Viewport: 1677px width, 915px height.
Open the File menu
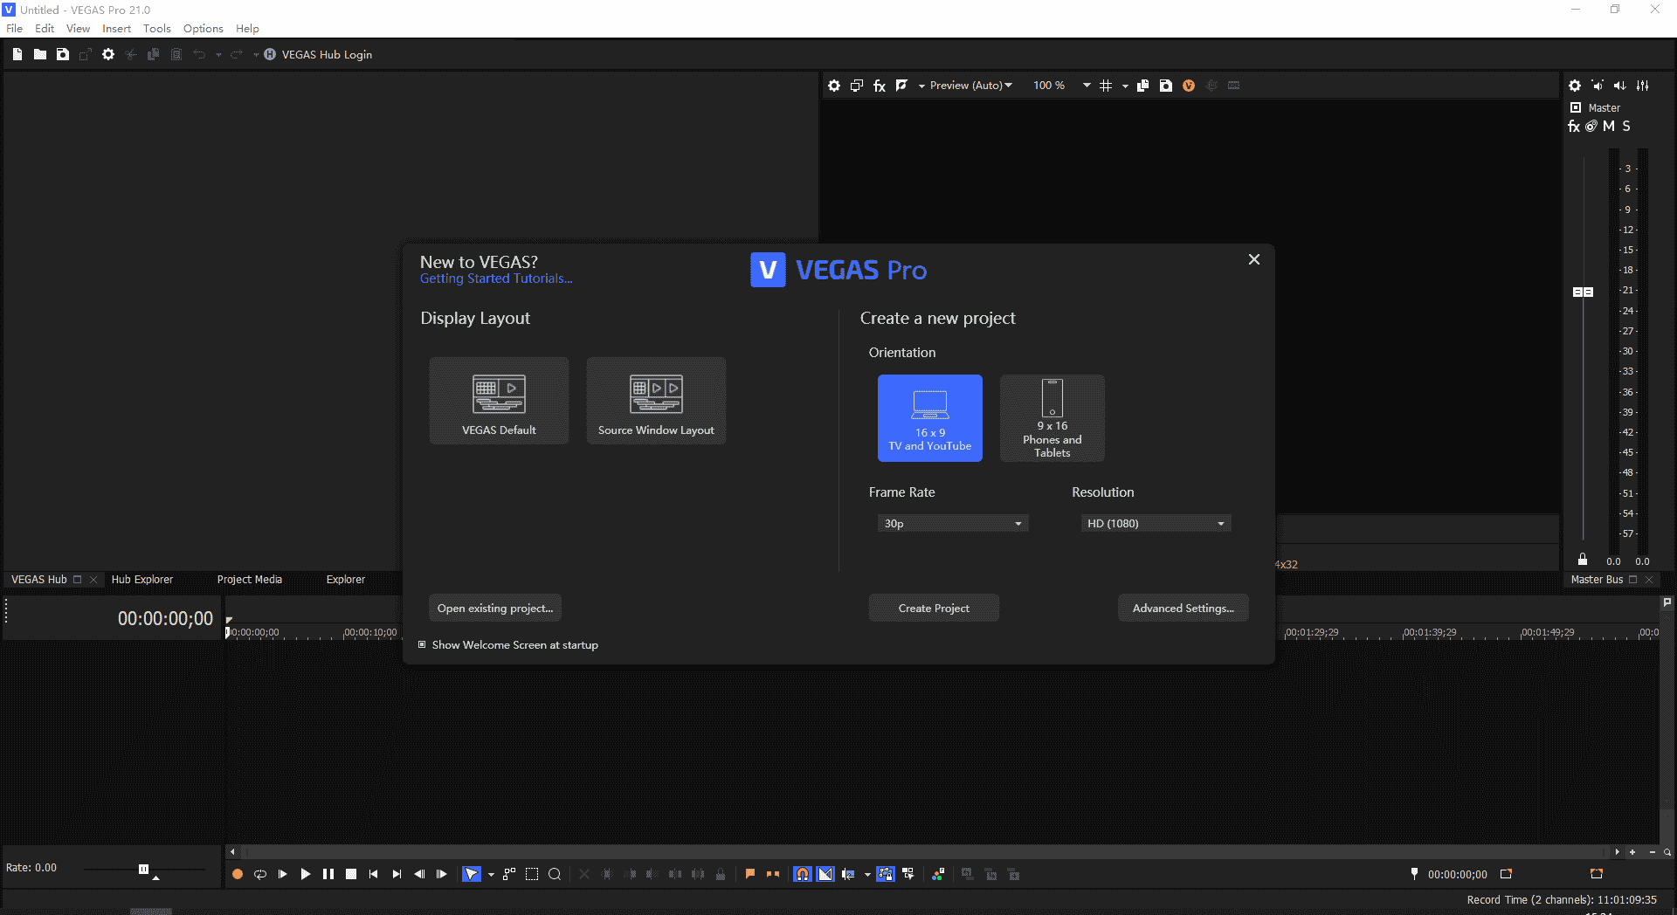[x=15, y=28]
